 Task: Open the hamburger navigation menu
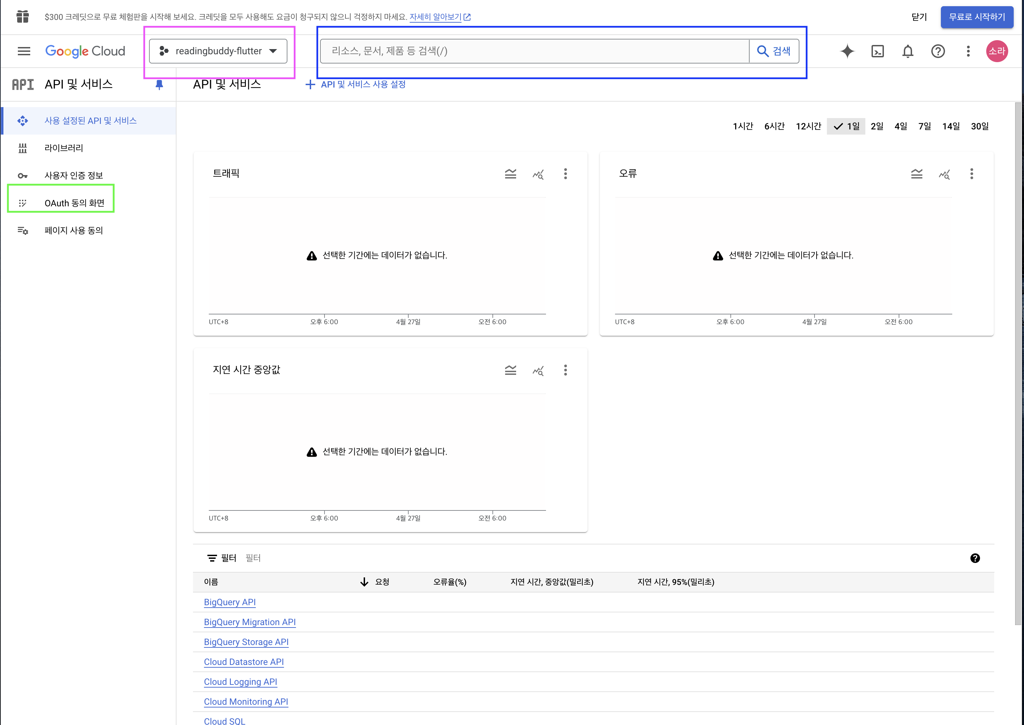24,51
